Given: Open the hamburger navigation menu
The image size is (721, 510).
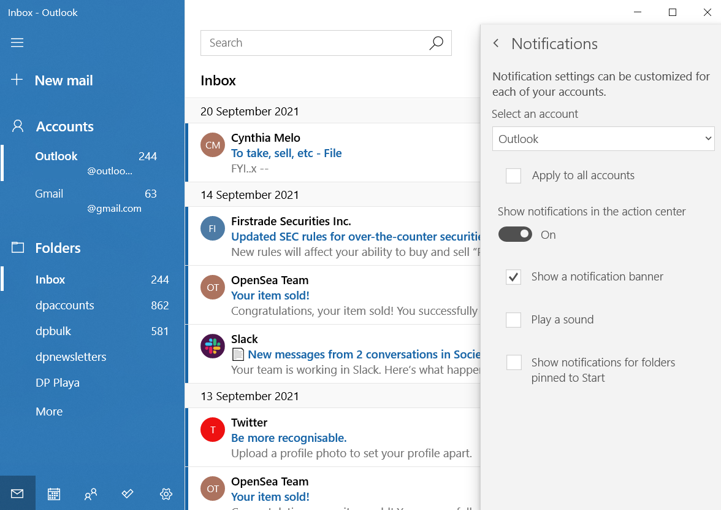Looking at the screenshot, I should [x=17, y=43].
